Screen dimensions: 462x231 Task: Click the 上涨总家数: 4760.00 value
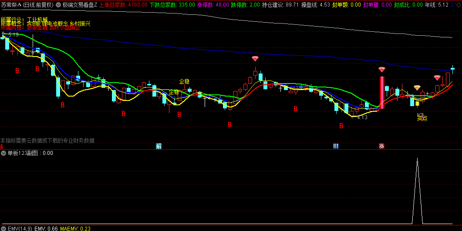click(x=124, y=5)
